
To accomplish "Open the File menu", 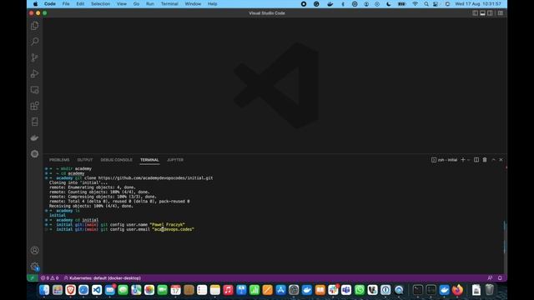I will tap(66, 3).
